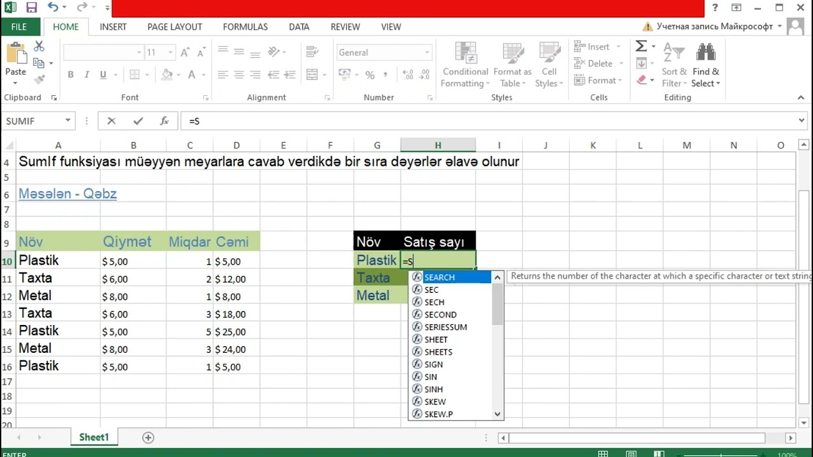
Task: Open the Cell Styles gallery
Action: (x=549, y=65)
